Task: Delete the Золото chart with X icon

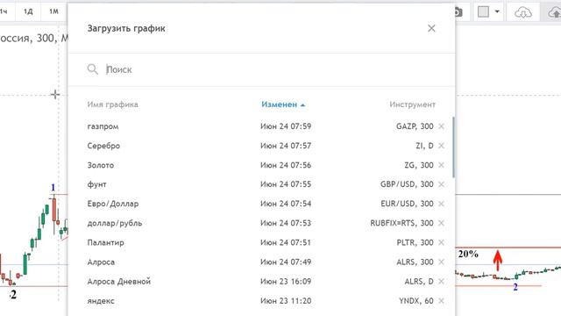Action: (441, 165)
